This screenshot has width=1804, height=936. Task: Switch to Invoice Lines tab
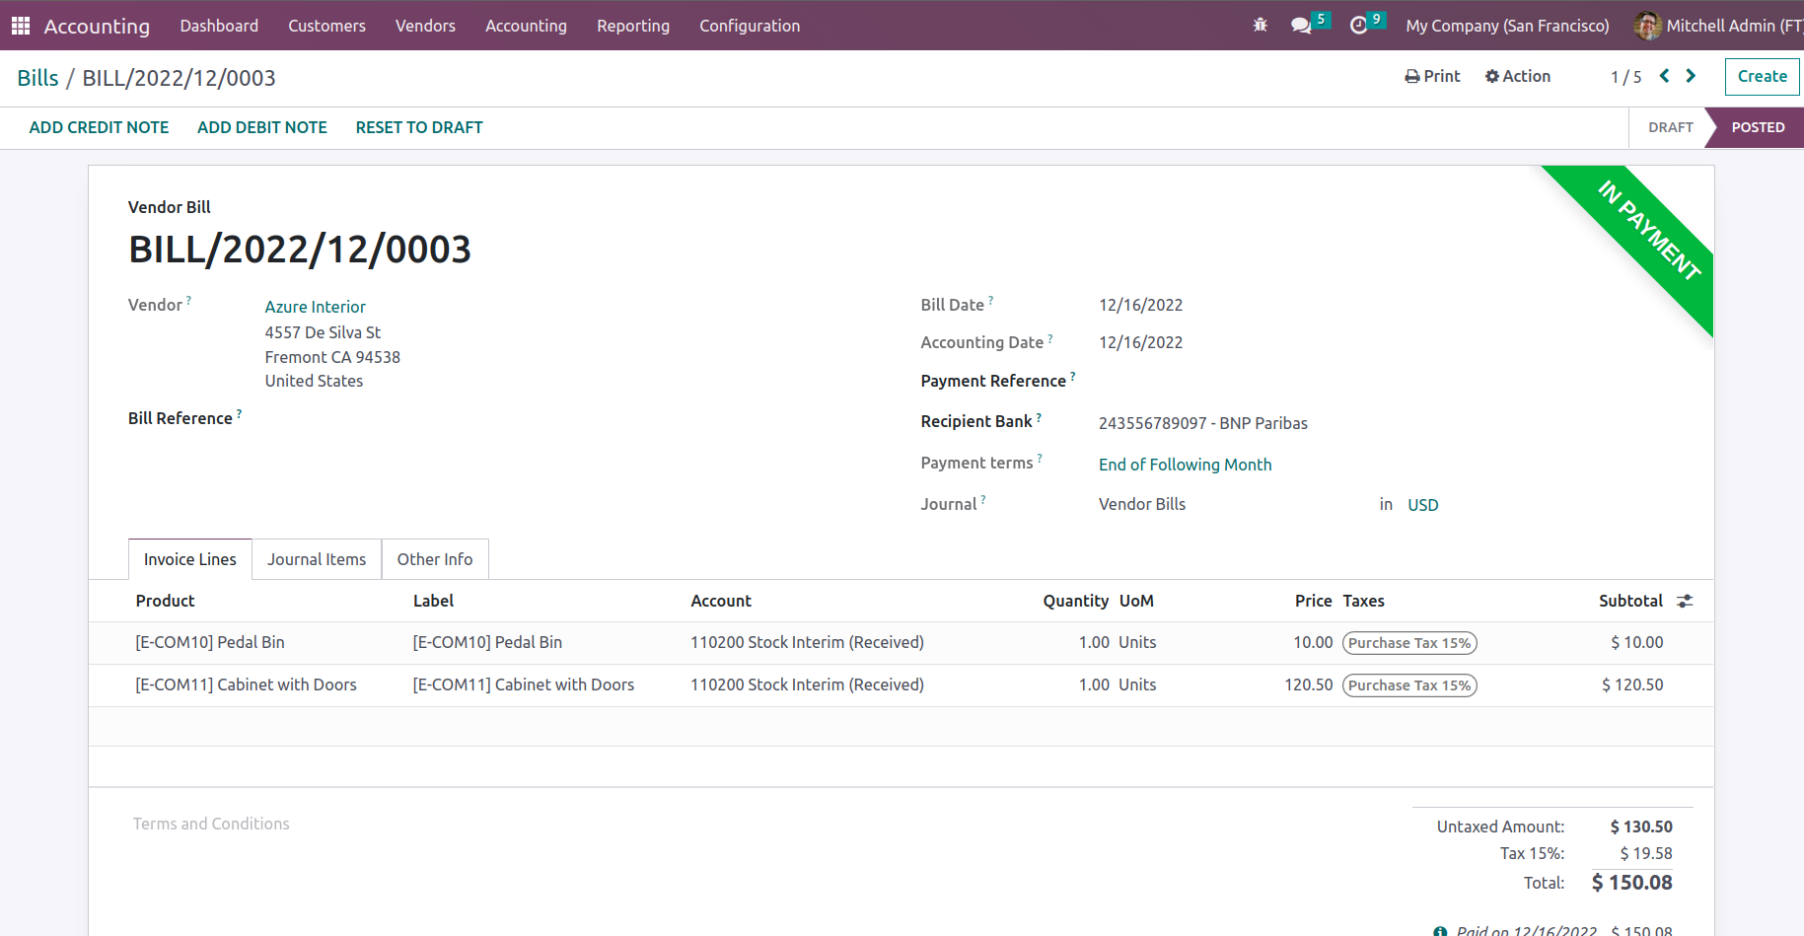coord(190,559)
